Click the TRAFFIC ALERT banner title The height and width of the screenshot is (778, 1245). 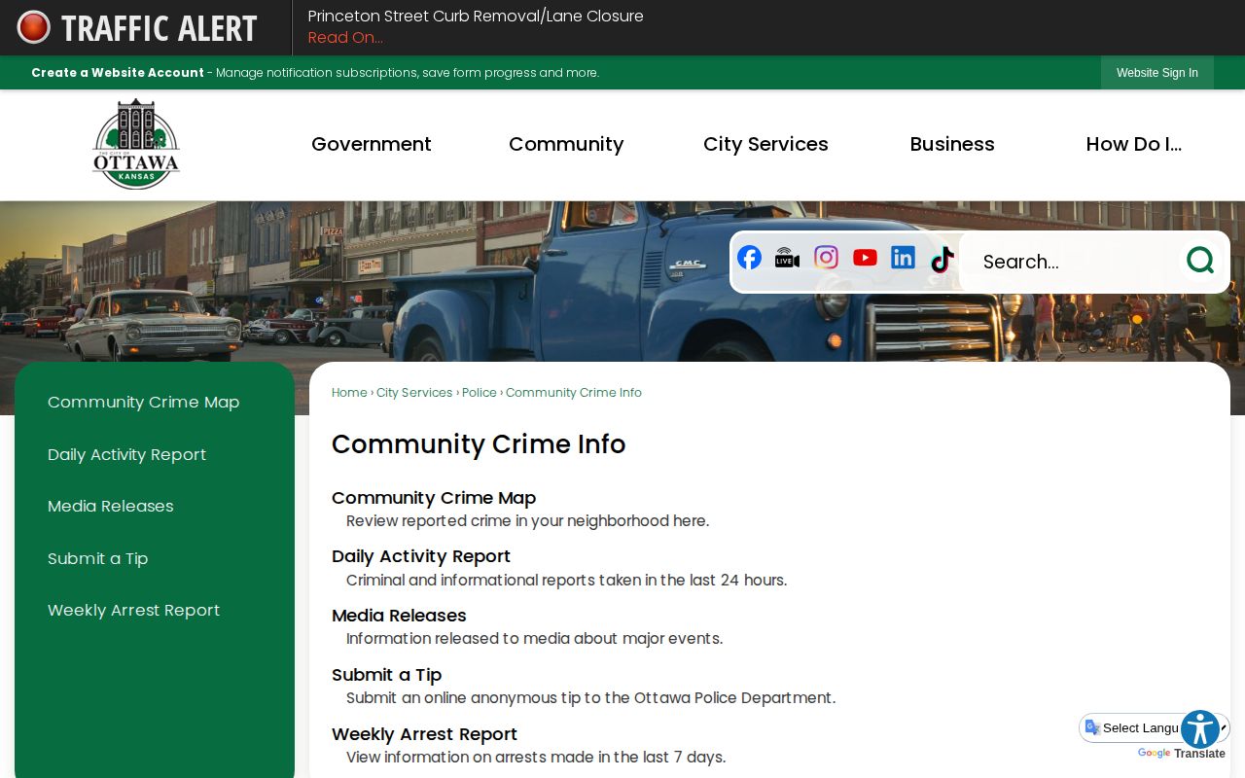point(160,28)
